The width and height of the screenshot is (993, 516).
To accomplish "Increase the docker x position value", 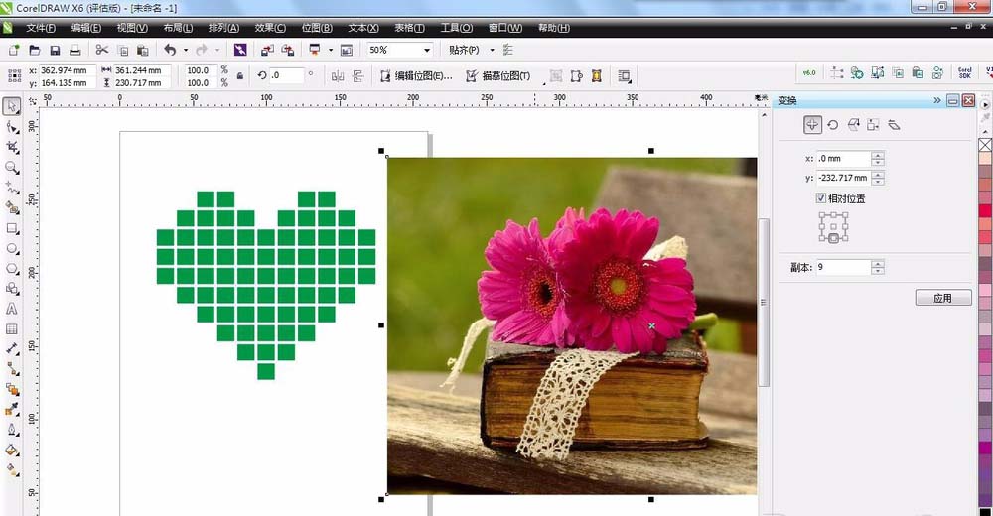I will (x=877, y=155).
